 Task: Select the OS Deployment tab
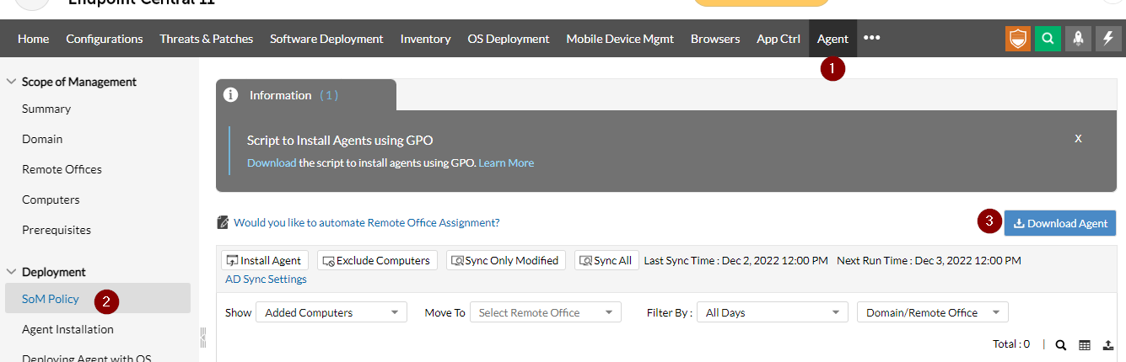(509, 39)
